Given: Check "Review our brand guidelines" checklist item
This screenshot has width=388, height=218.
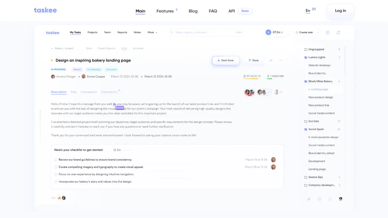Looking at the screenshot, I should tap(56, 160).
